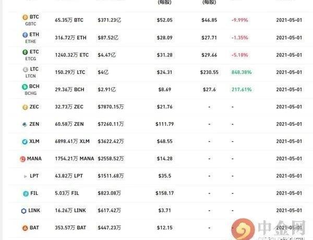This screenshot has height=240, width=313.
Task: Click the LPT coin icon
Action: [x=25, y=176]
